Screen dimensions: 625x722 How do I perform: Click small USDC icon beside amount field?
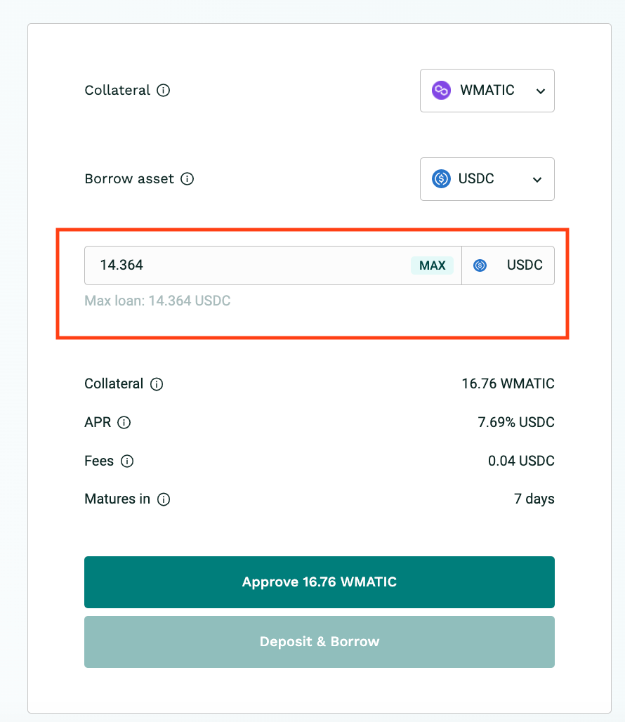(x=480, y=265)
